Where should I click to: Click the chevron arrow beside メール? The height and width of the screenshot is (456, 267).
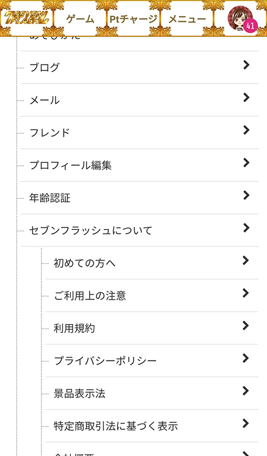246,98
